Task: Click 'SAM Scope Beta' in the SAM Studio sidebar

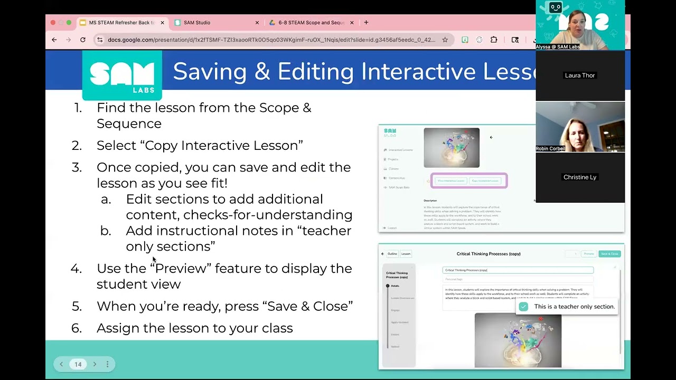Action: coord(397,187)
